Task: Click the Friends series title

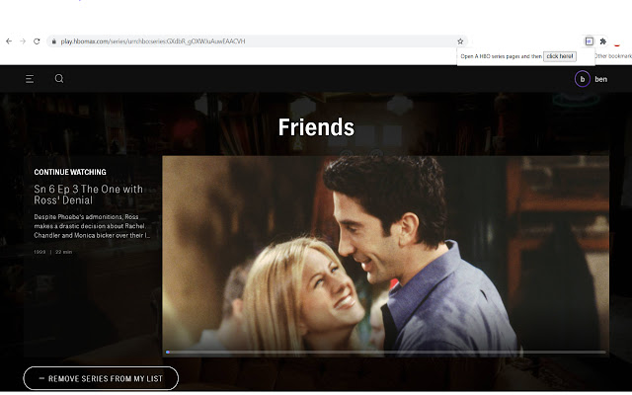Action: pyautogui.click(x=316, y=127)
